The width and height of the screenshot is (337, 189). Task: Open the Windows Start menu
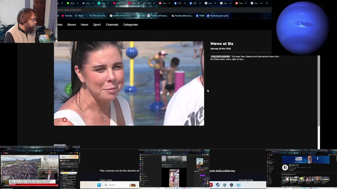click(x=99, y=185)
